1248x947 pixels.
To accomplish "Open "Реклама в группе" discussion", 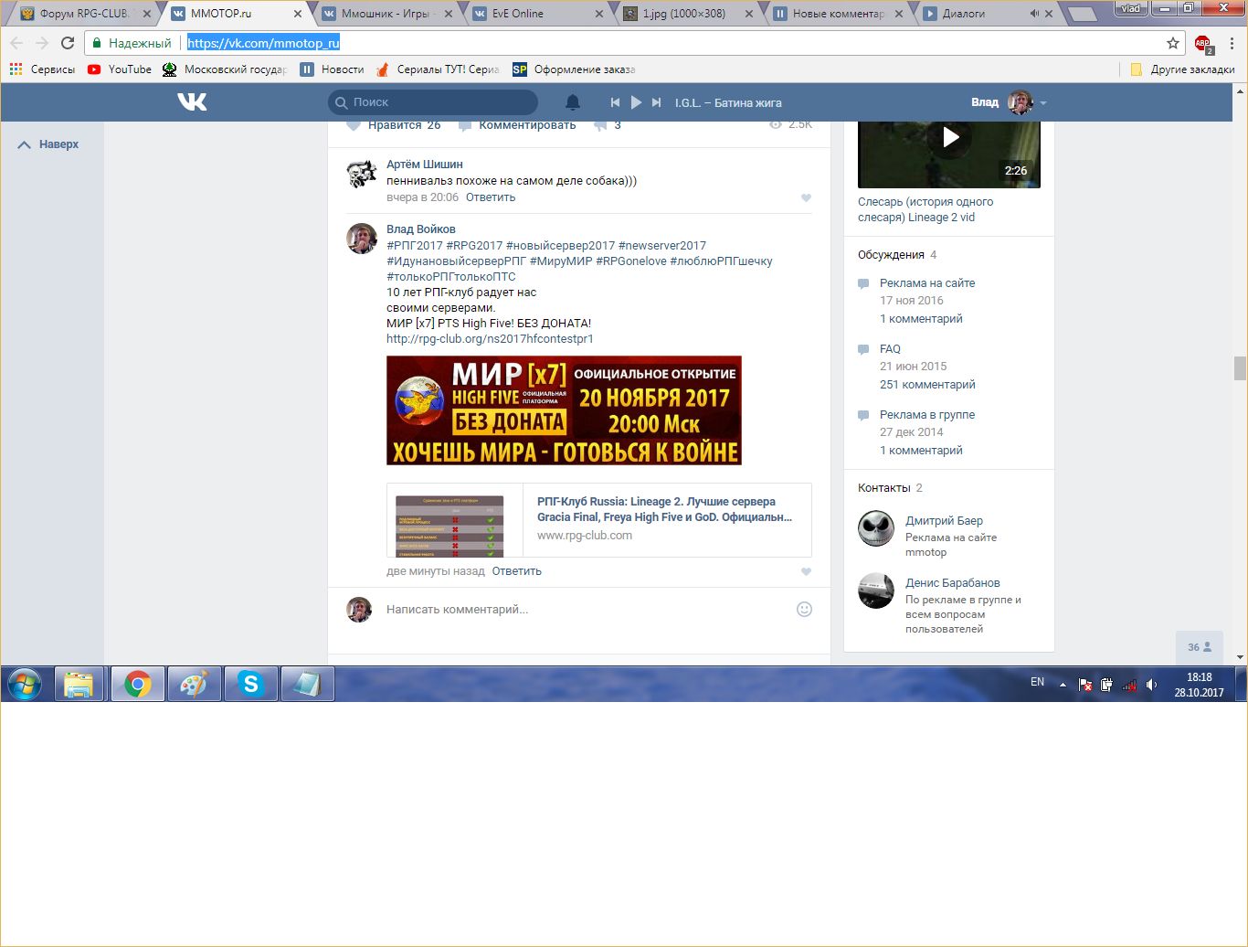I will pyautogui.click(x=927, y=415).
